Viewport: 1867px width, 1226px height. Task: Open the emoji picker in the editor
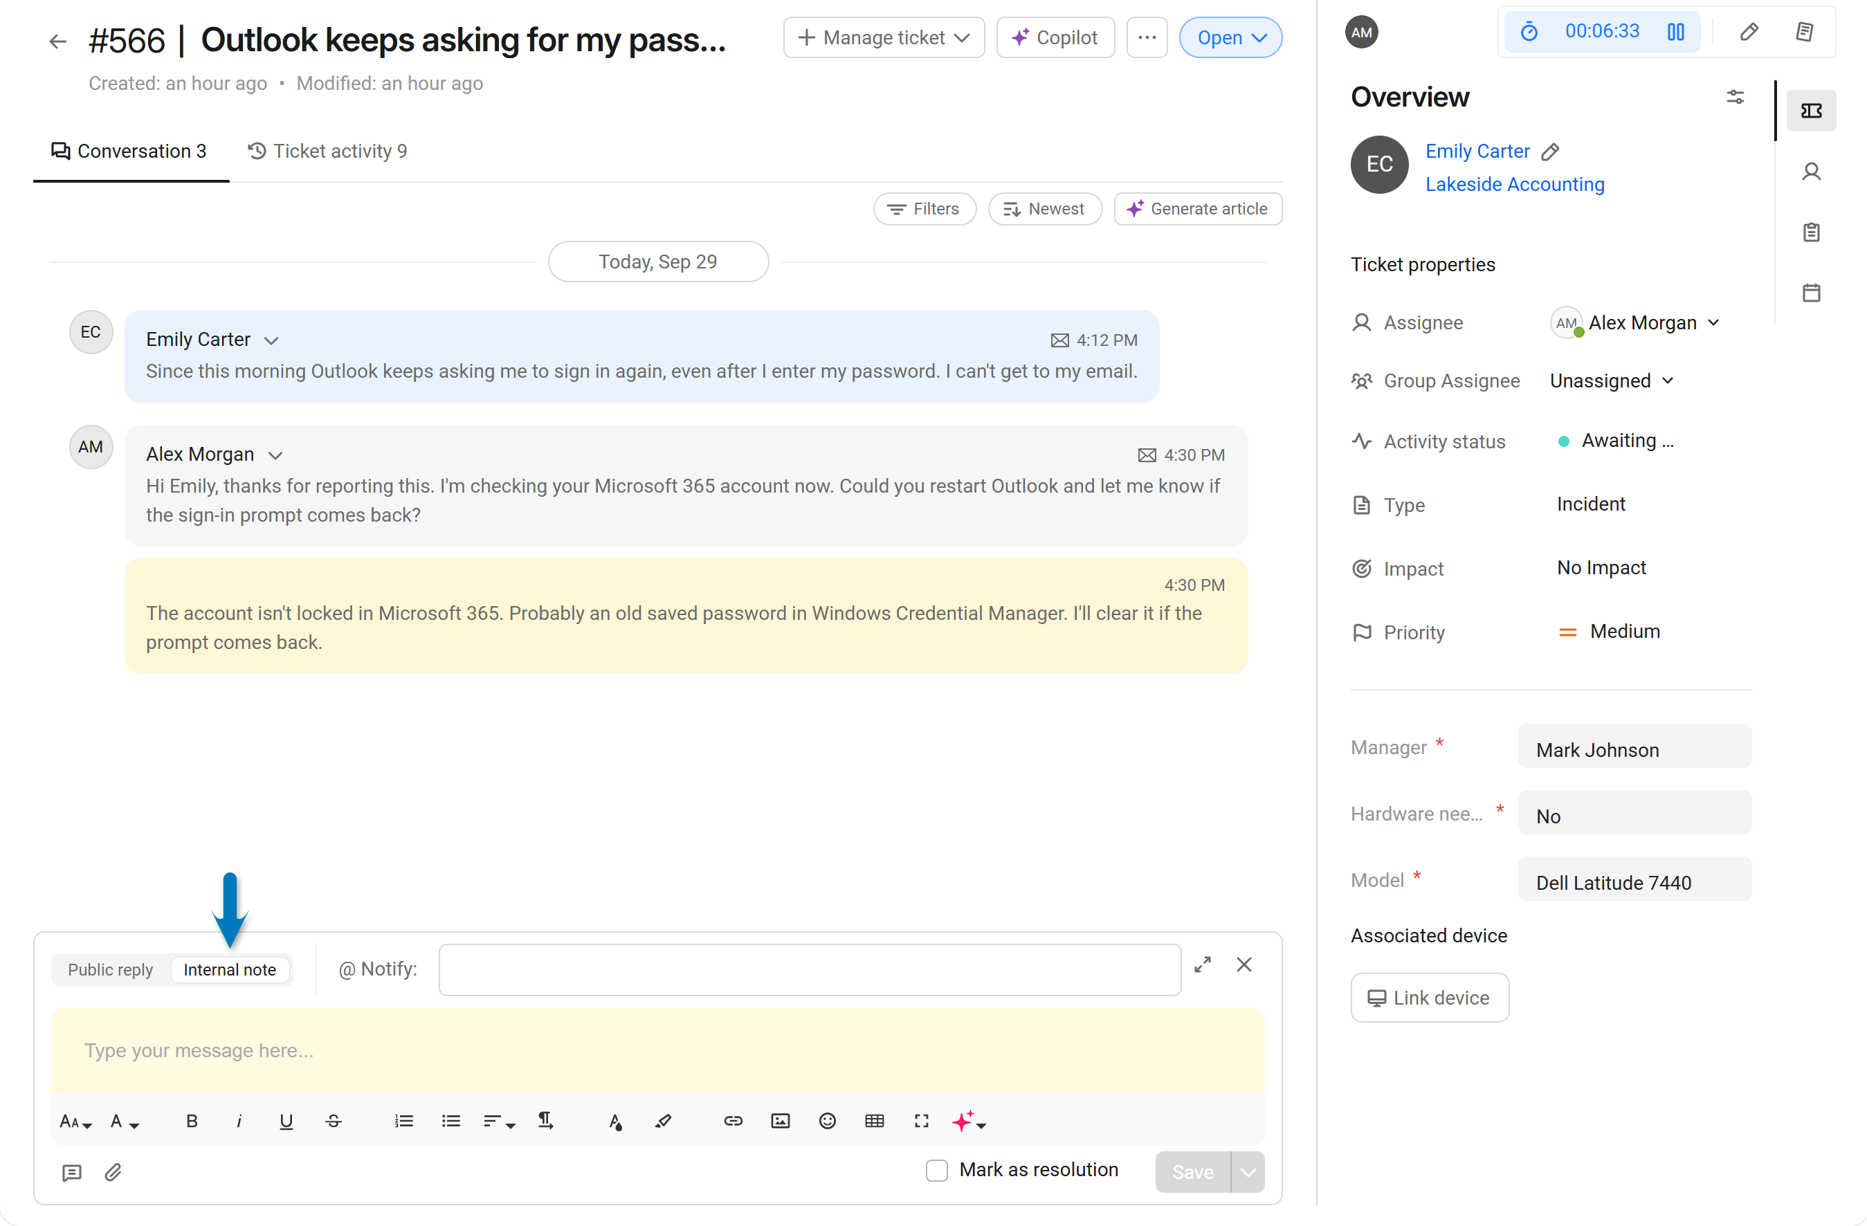[827, 1121]
